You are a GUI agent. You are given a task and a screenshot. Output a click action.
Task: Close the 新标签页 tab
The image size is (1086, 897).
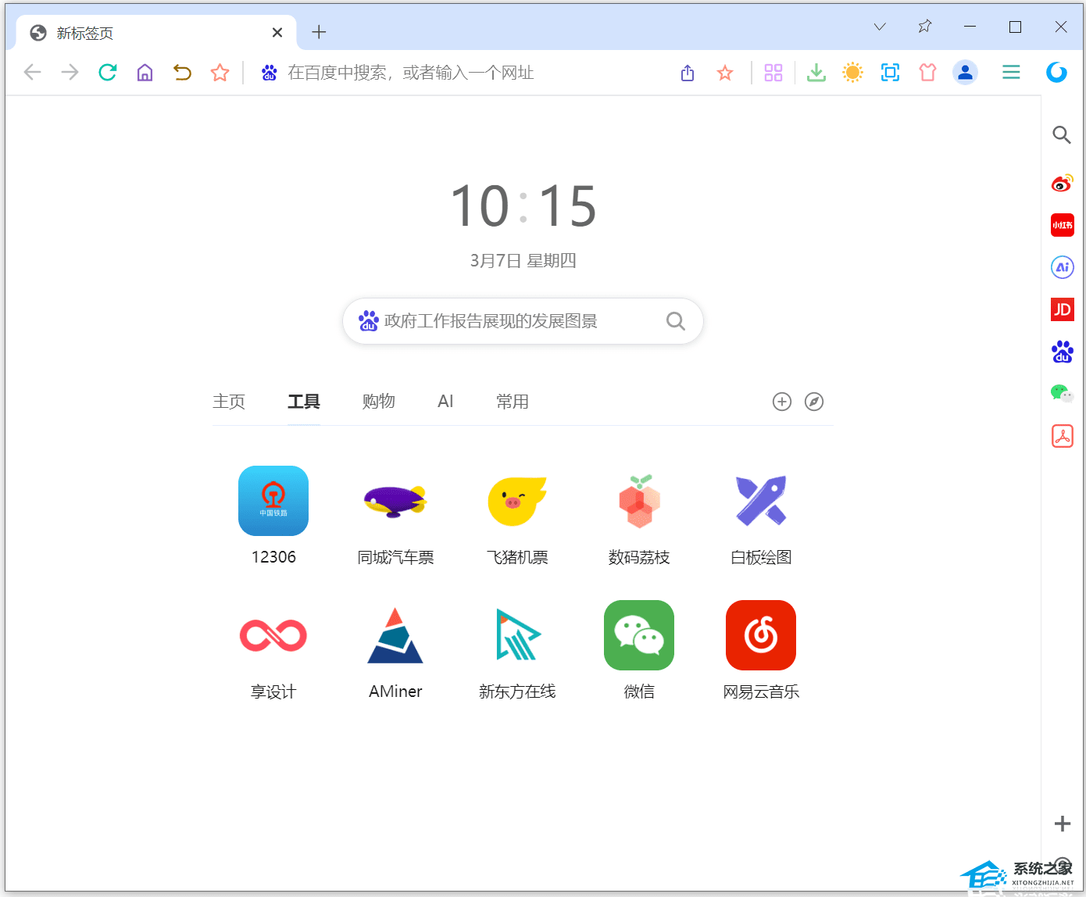(x=277, y=33)
